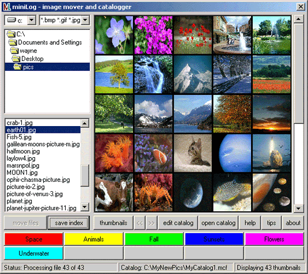Viewport: 308px width, 274px height.
Task: Select the rocket launch thumbnail
Action: click(x=272, y=153)
